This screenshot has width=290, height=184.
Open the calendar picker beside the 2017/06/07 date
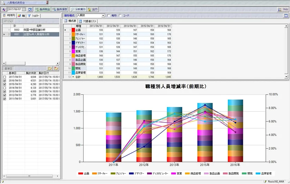pos(24,9)
